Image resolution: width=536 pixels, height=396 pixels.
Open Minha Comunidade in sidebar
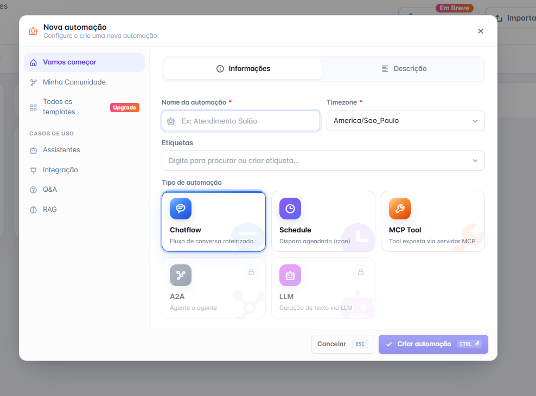tap(84, 82)
